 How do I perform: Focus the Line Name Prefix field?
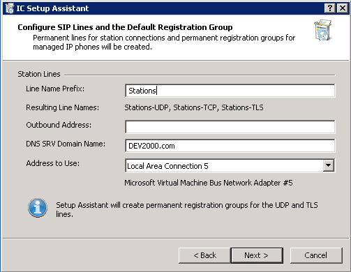pos(230,91)
